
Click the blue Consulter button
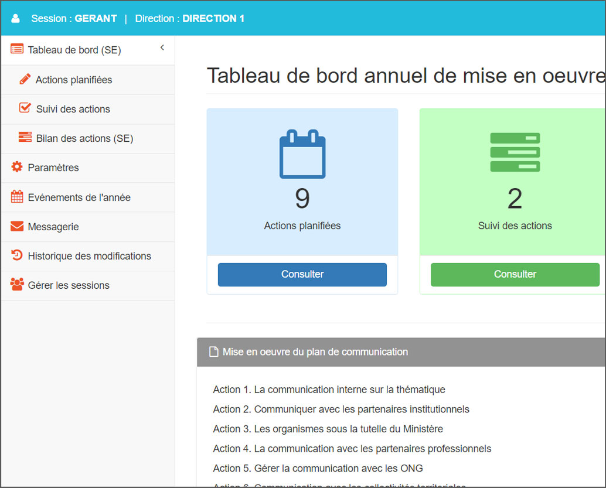[302, 274]
